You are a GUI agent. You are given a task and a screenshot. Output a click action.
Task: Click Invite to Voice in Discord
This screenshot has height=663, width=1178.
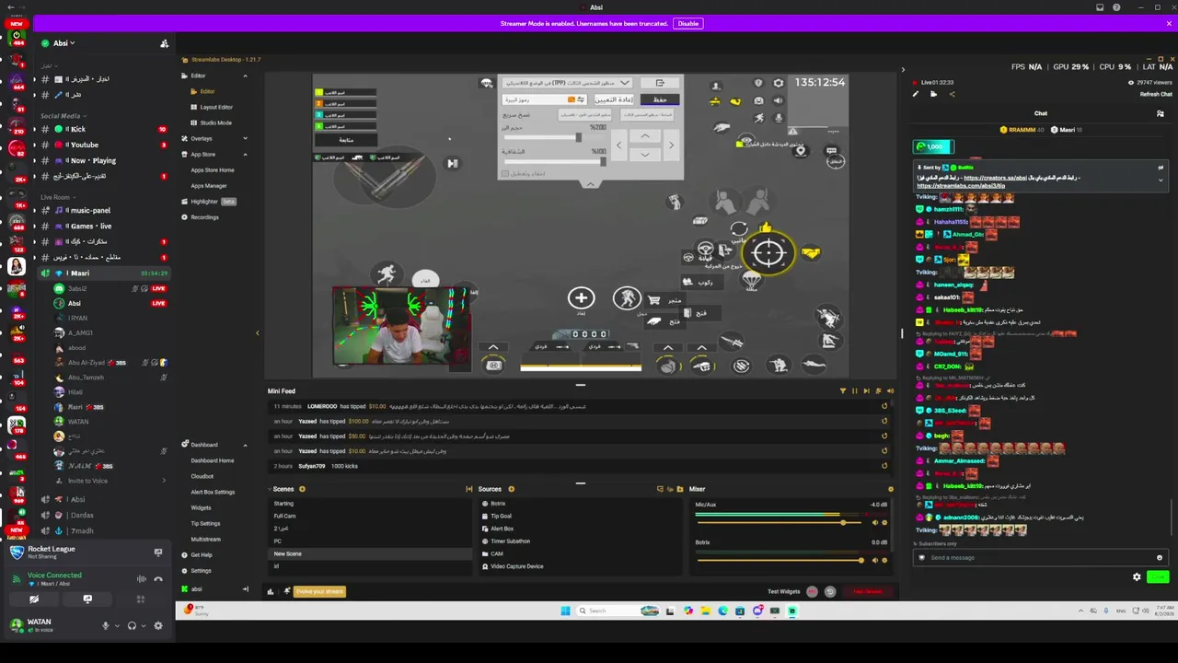click(87, 481)
